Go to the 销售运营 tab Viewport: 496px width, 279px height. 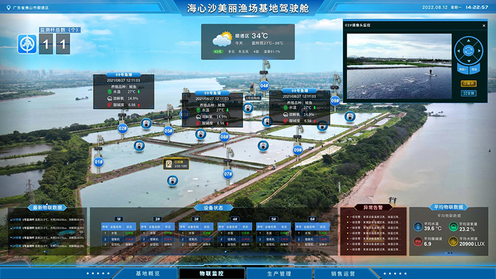pos(343,273)
